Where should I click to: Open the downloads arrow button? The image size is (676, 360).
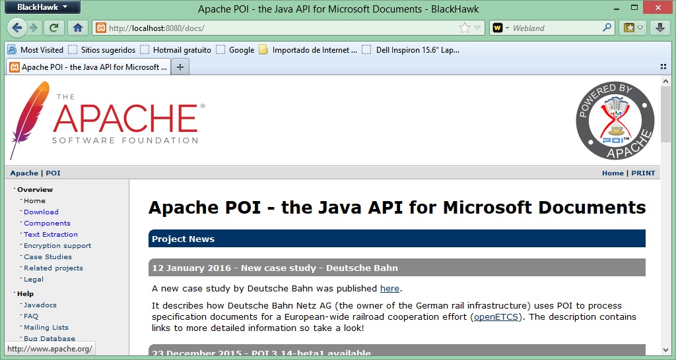coord(659,28)
